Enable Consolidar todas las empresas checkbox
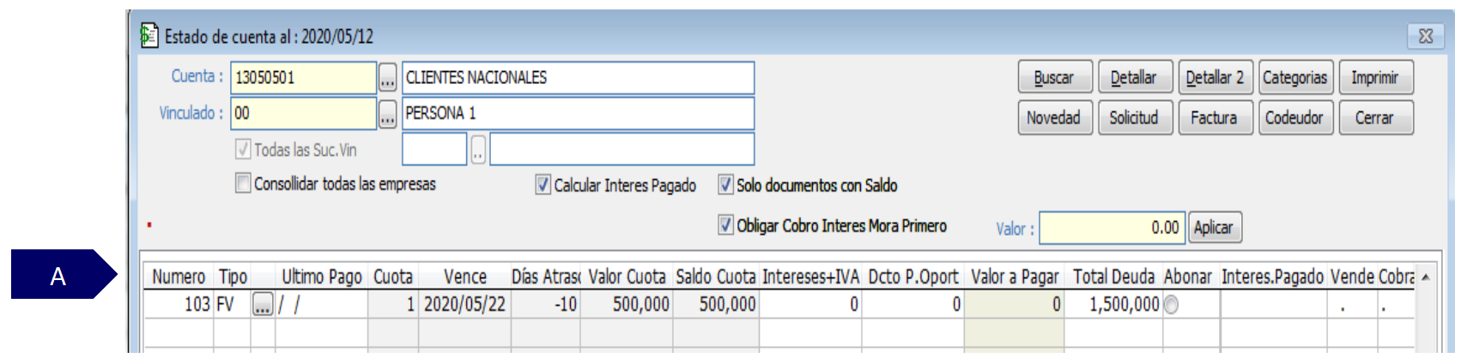This screenshot has width=1461, height=358. point(243,183)
